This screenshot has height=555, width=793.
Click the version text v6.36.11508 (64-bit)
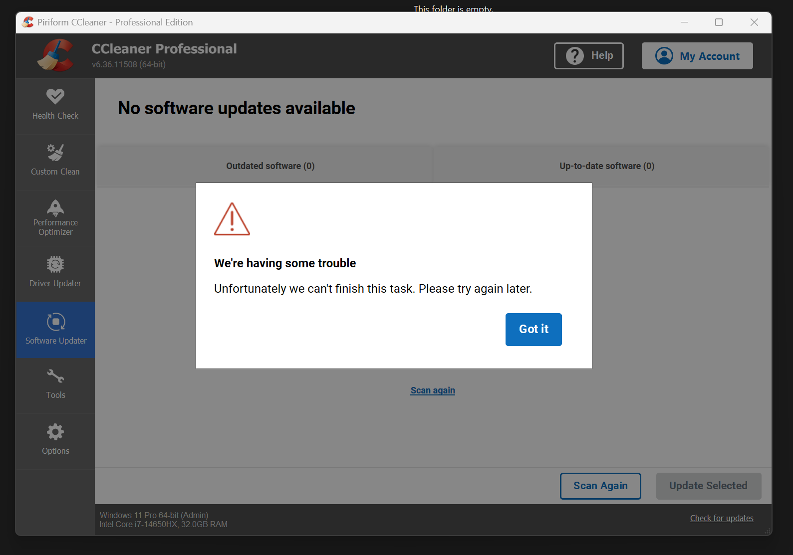pyautogui.click(x=129, y=64)
